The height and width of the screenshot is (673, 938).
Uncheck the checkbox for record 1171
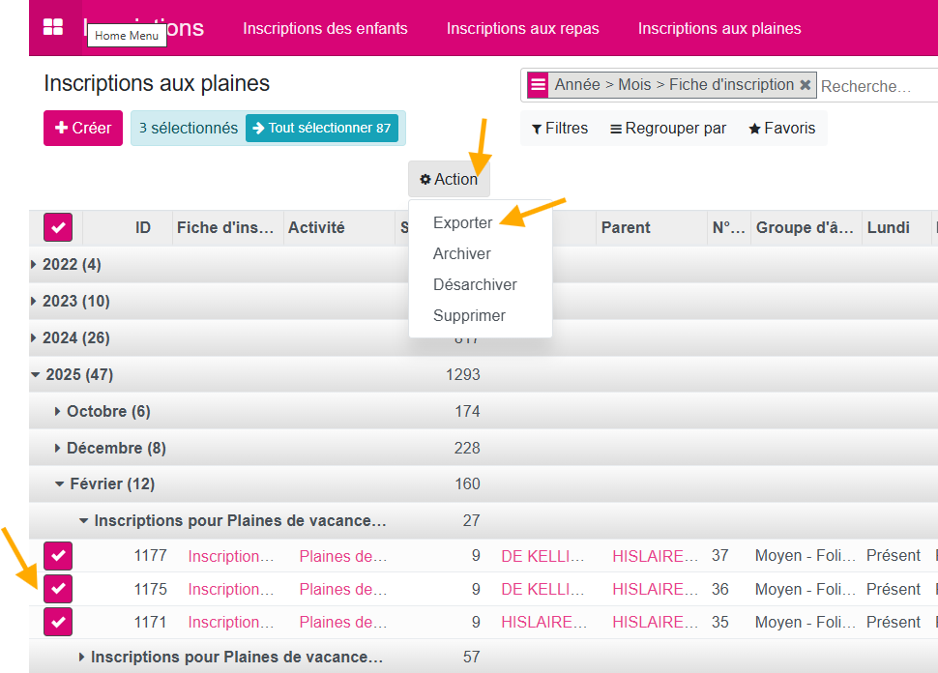pos(58,622)
